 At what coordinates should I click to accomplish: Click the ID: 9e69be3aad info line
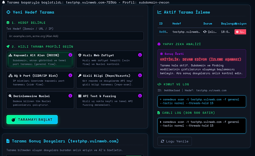(192, 90)
